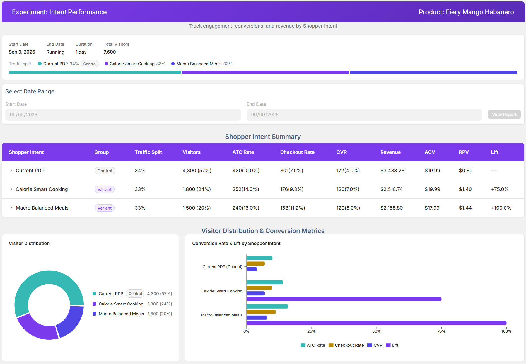This screenshot has width=526, height=364.
Task: Click the Lift column header
Action: point(494,152)
